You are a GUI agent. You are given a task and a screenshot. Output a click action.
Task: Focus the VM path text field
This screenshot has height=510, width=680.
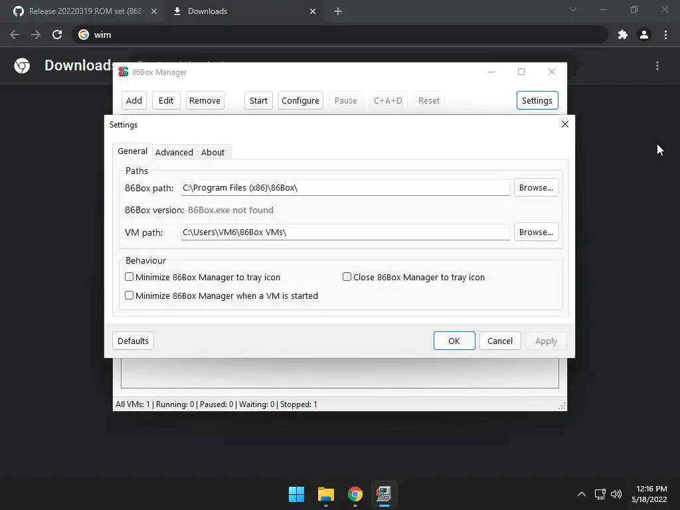[345, 232]
